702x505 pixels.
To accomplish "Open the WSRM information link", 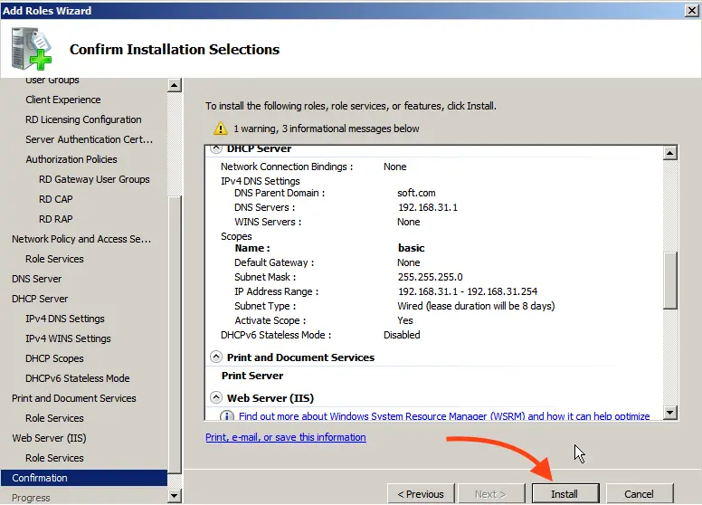I will coord(443,416).
